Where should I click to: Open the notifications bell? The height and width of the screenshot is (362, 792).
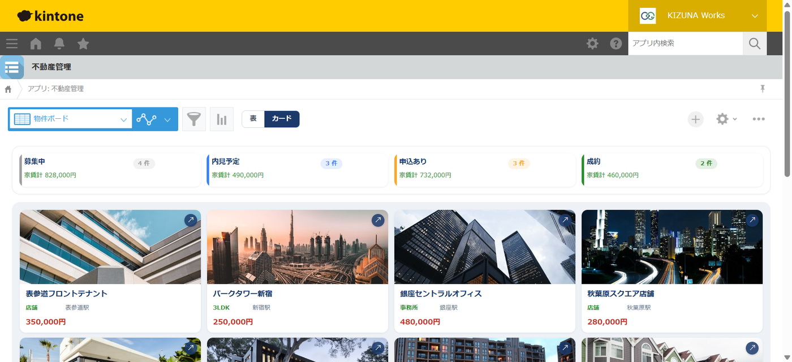(x=59, y=44)
